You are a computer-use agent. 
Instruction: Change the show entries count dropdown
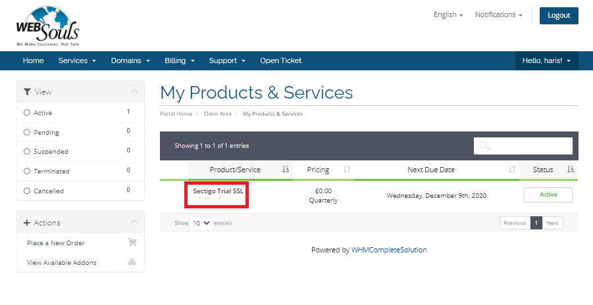click(x=201, y=223)
